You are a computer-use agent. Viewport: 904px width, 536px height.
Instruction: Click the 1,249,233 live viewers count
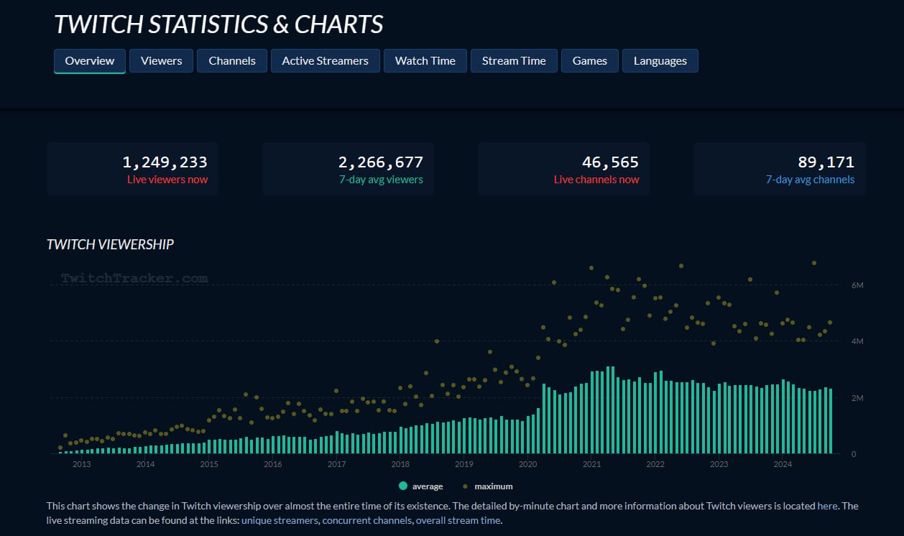[165, 162]
